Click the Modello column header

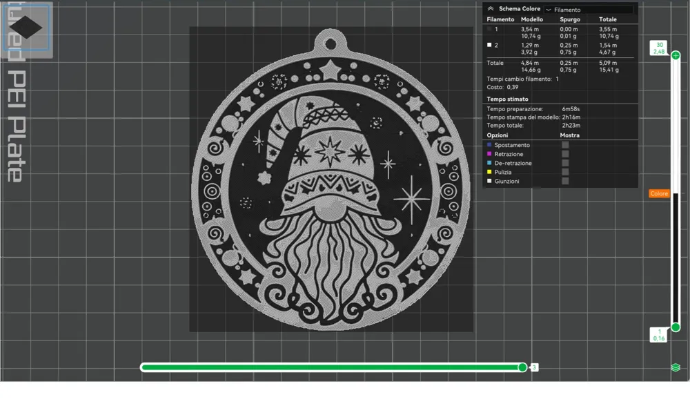coord(531,19)
